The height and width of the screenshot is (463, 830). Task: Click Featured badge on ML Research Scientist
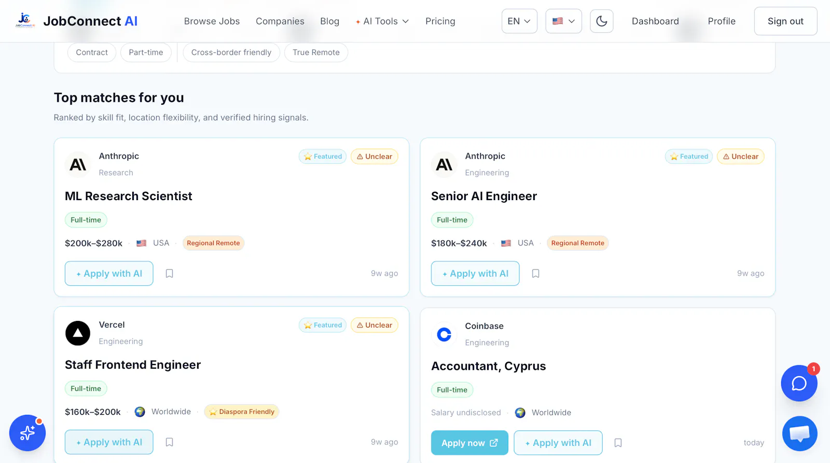[323, 157]
